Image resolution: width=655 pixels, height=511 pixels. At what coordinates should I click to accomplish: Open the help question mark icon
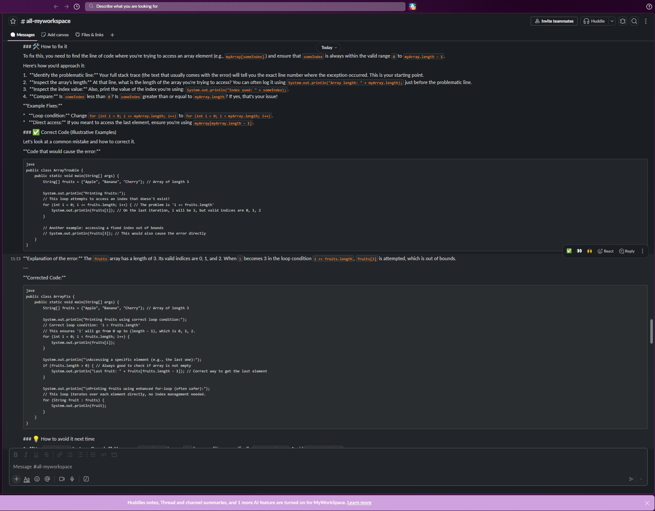pos(649,6)
